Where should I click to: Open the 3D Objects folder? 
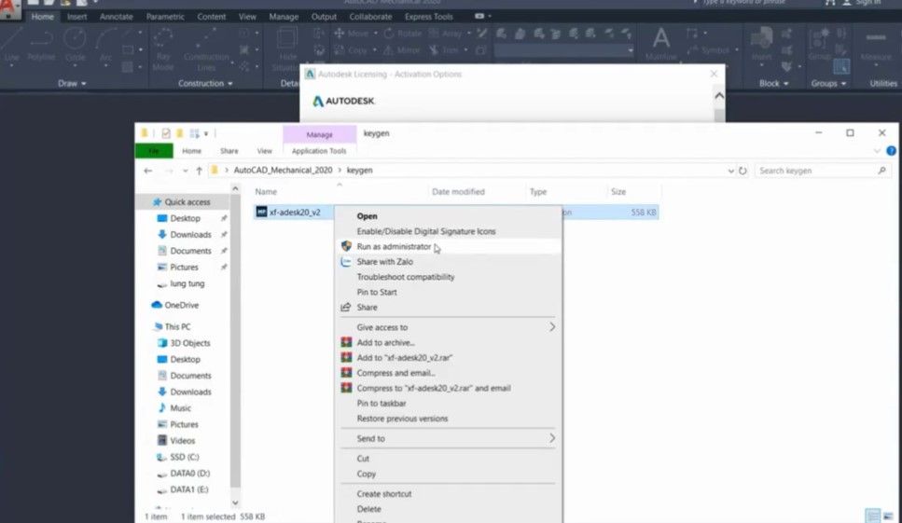[190, 343]
